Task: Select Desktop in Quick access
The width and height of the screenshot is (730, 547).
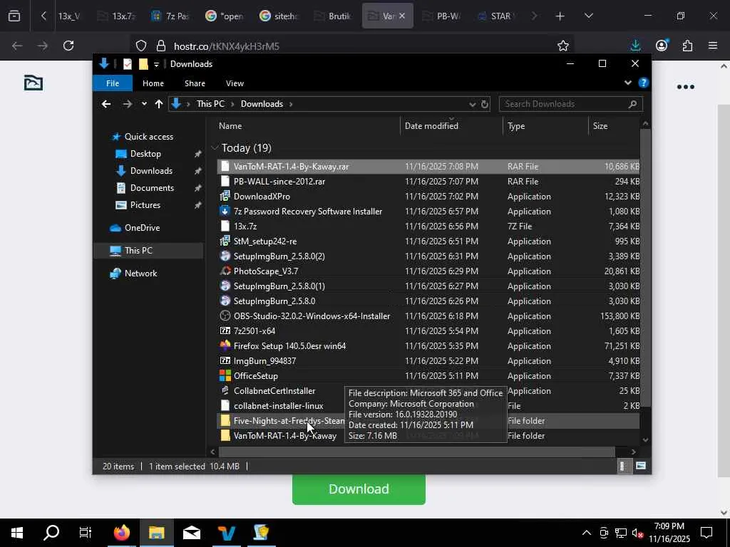Action: pos(145,154)
